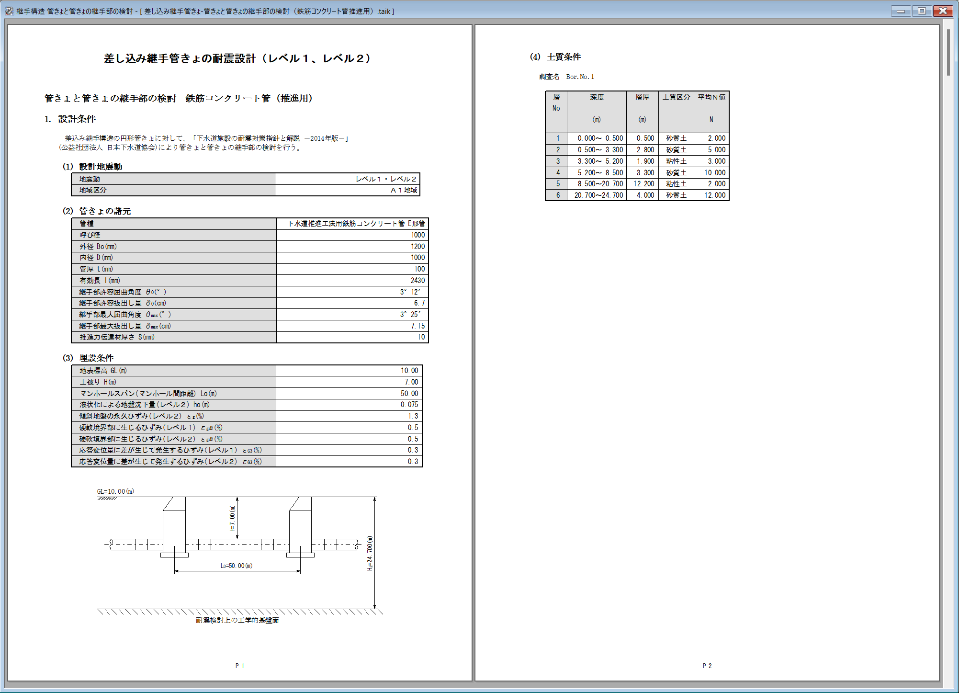Click the 耐震検討上の工学的基盤面 diagram caption
Screen dimensions: 959x693
click(237, 620)
